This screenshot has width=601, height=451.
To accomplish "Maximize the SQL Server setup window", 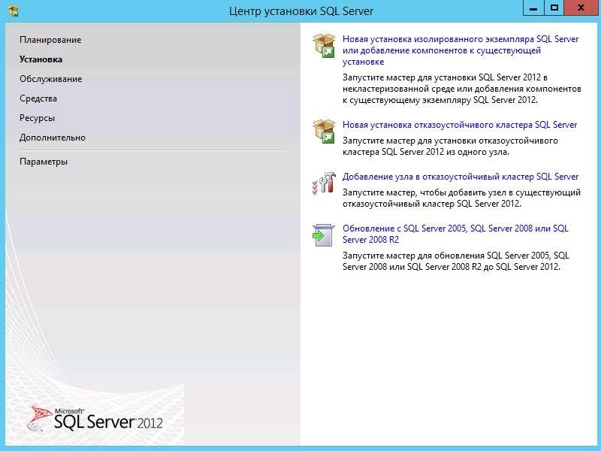I will (x=554, y=8).
